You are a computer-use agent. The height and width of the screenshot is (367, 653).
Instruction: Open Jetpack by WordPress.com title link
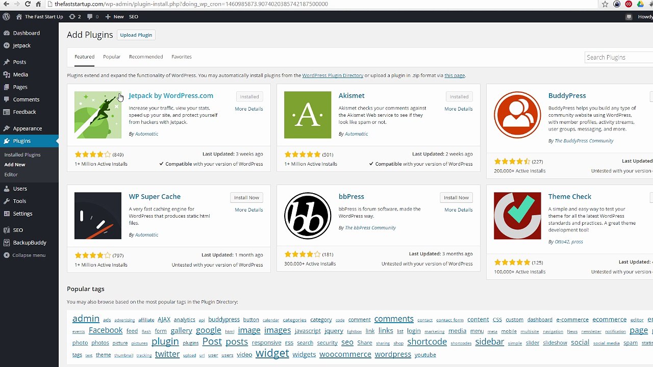pyautogui.click(x=171, y=95)
